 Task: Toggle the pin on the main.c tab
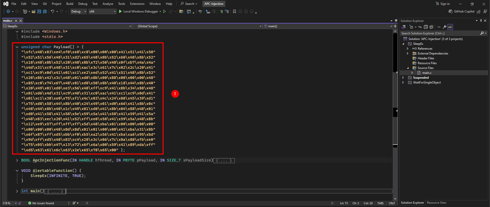pos(16,21)
